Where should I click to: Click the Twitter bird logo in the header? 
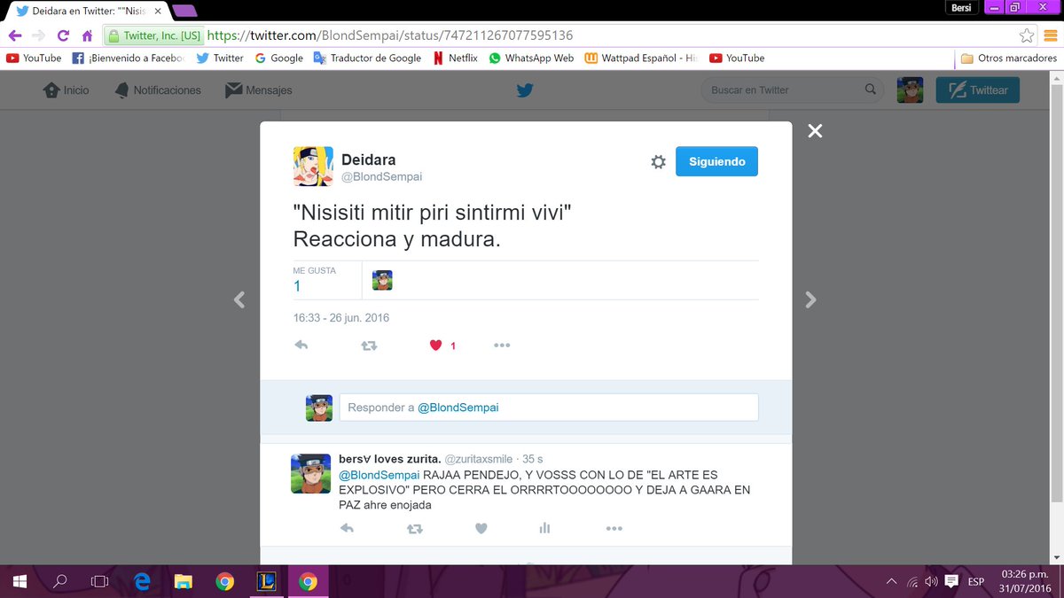[525, 90]
